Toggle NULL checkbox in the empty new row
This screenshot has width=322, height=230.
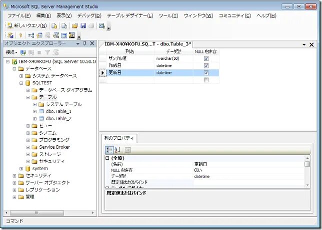tap(206, 80)
